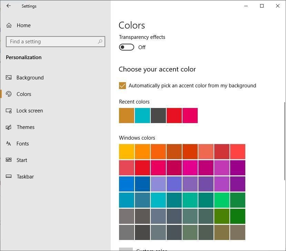Click the back arrow in Settings header

tap(9, 6)
